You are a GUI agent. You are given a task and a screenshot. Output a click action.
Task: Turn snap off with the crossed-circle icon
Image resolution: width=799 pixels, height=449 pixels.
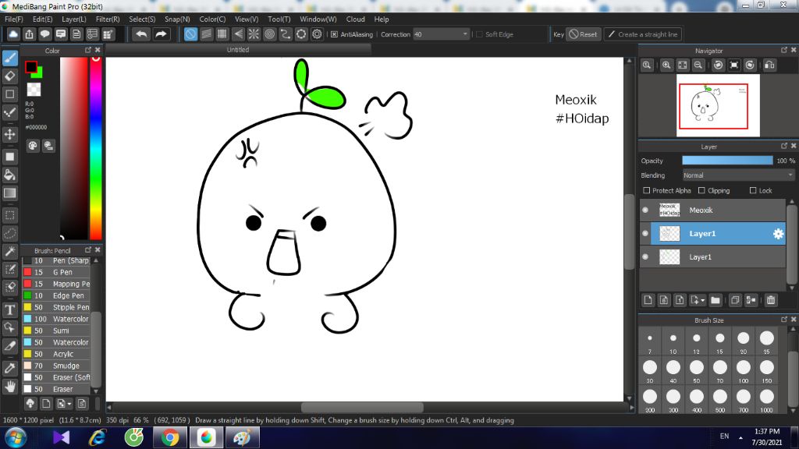tap(190, 34)
